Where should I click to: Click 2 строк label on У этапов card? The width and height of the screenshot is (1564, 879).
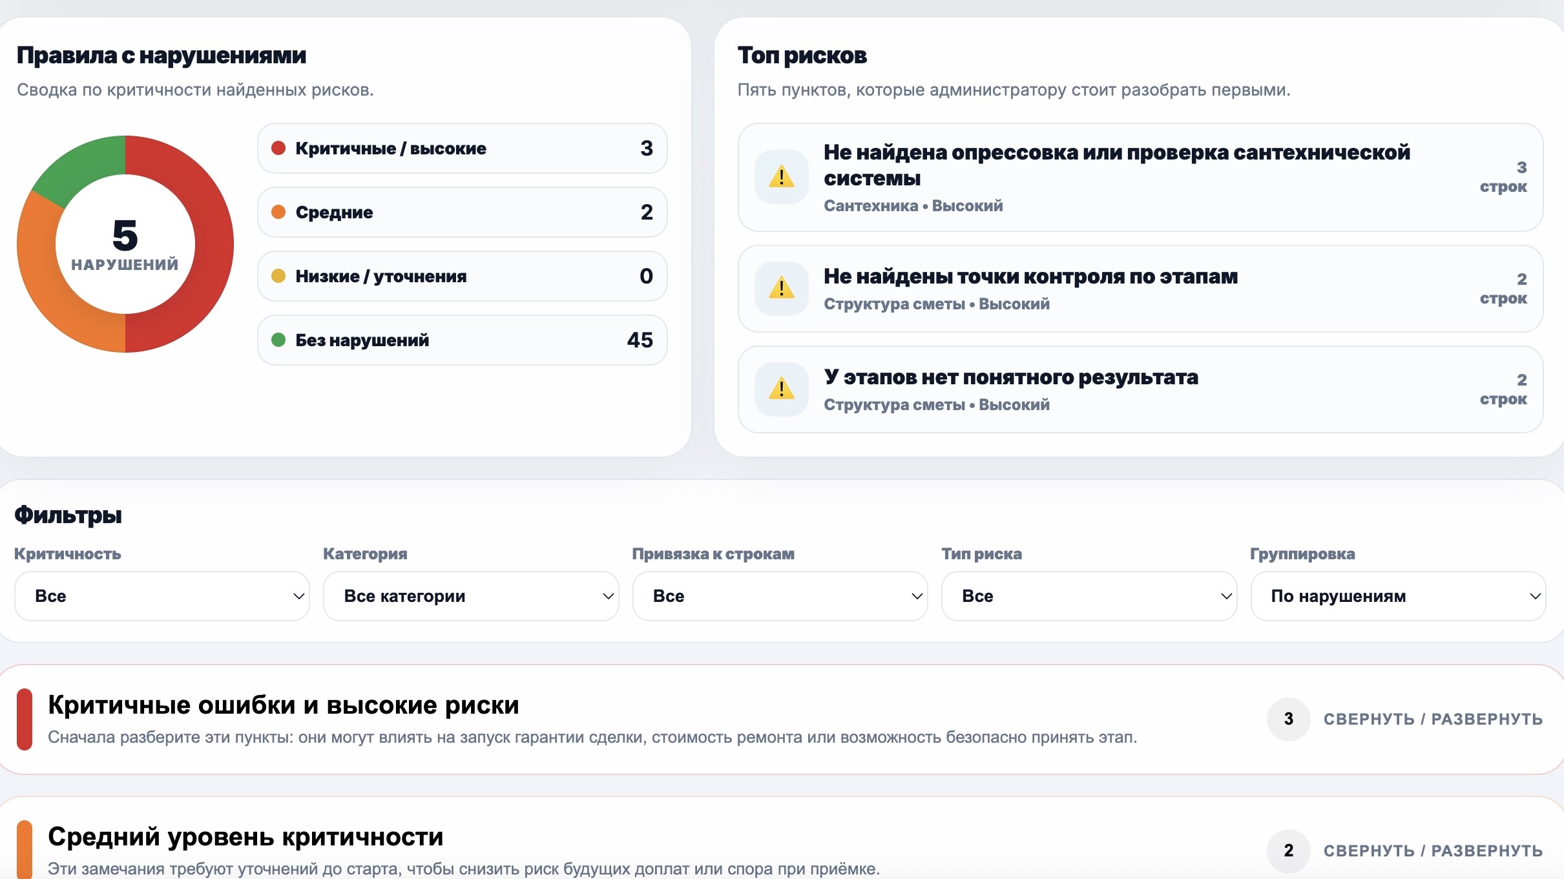pyautogui.click(x=1504, y=389)
